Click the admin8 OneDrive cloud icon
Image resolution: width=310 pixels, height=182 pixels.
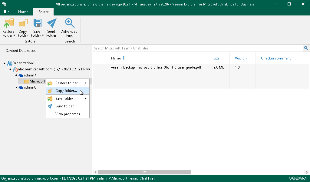(21, 87)
